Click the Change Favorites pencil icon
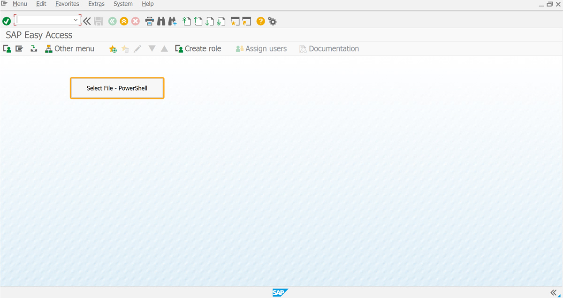Image resolution: width=563 pixels, height=298 pixels. click(x=137, y=49)
